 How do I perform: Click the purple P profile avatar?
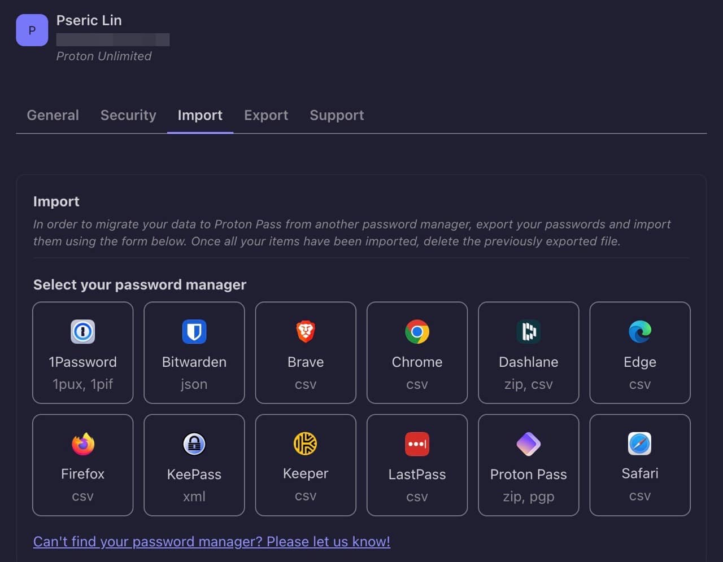[32, 30]
